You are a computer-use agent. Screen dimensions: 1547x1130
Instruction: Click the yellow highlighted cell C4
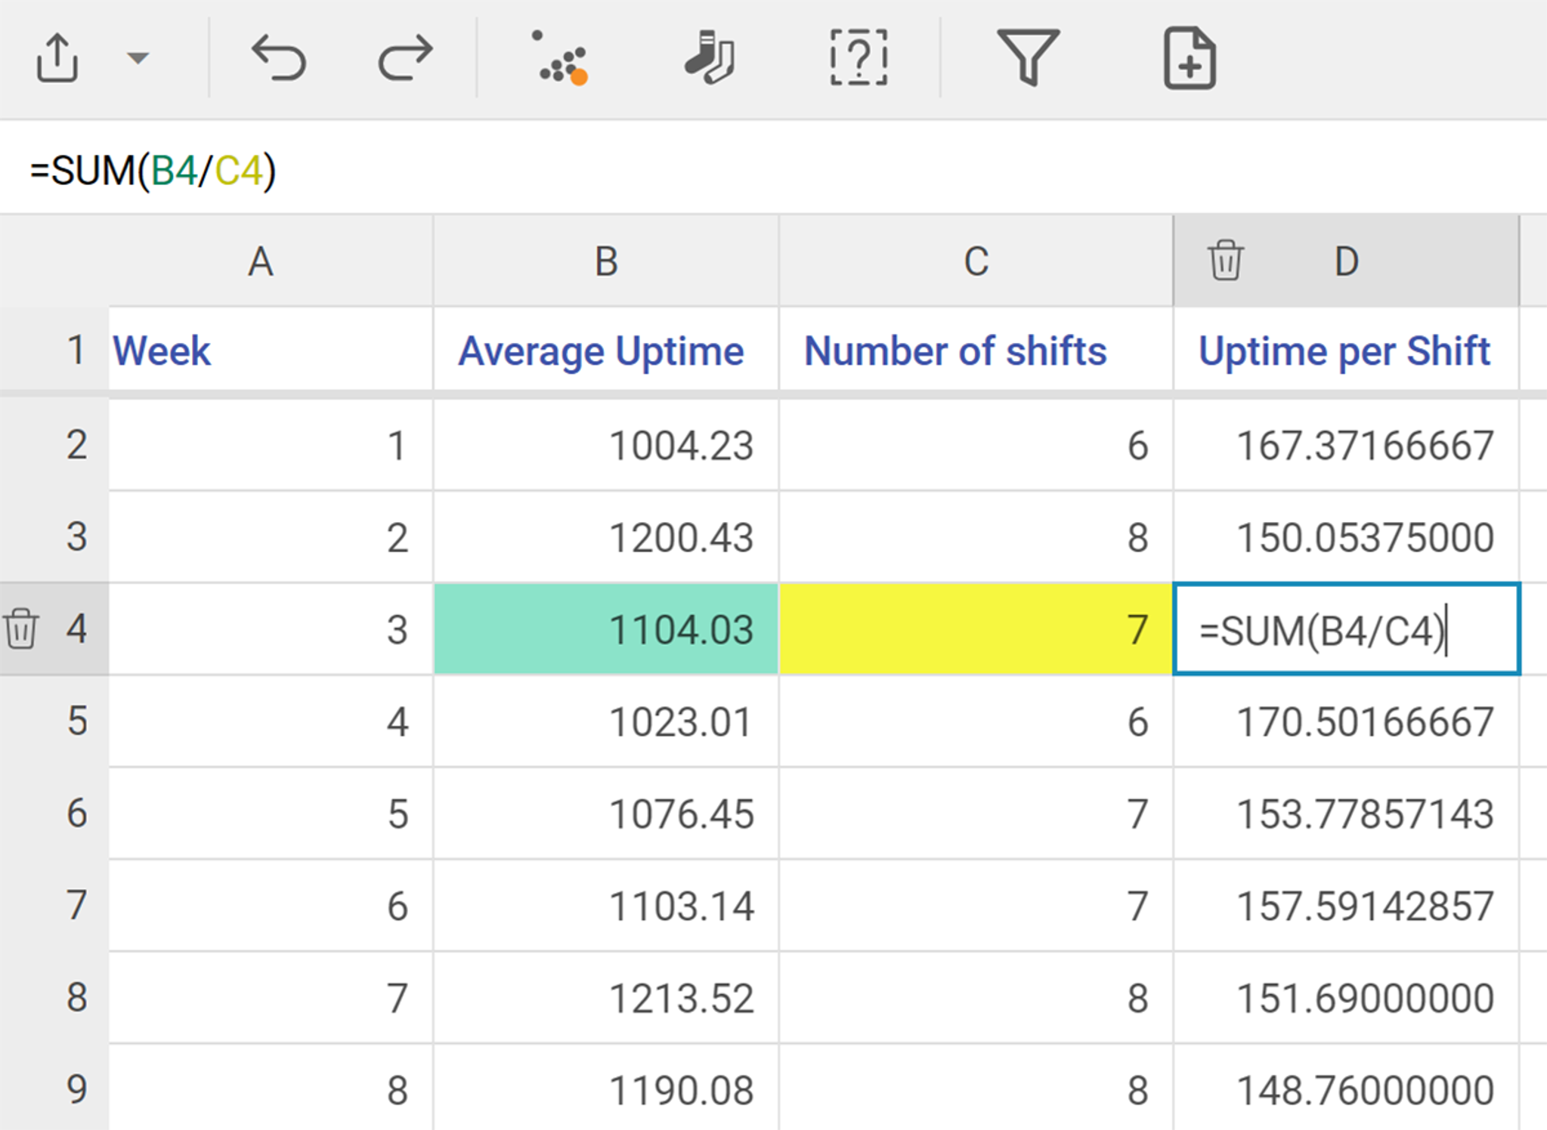click(975, 628)
